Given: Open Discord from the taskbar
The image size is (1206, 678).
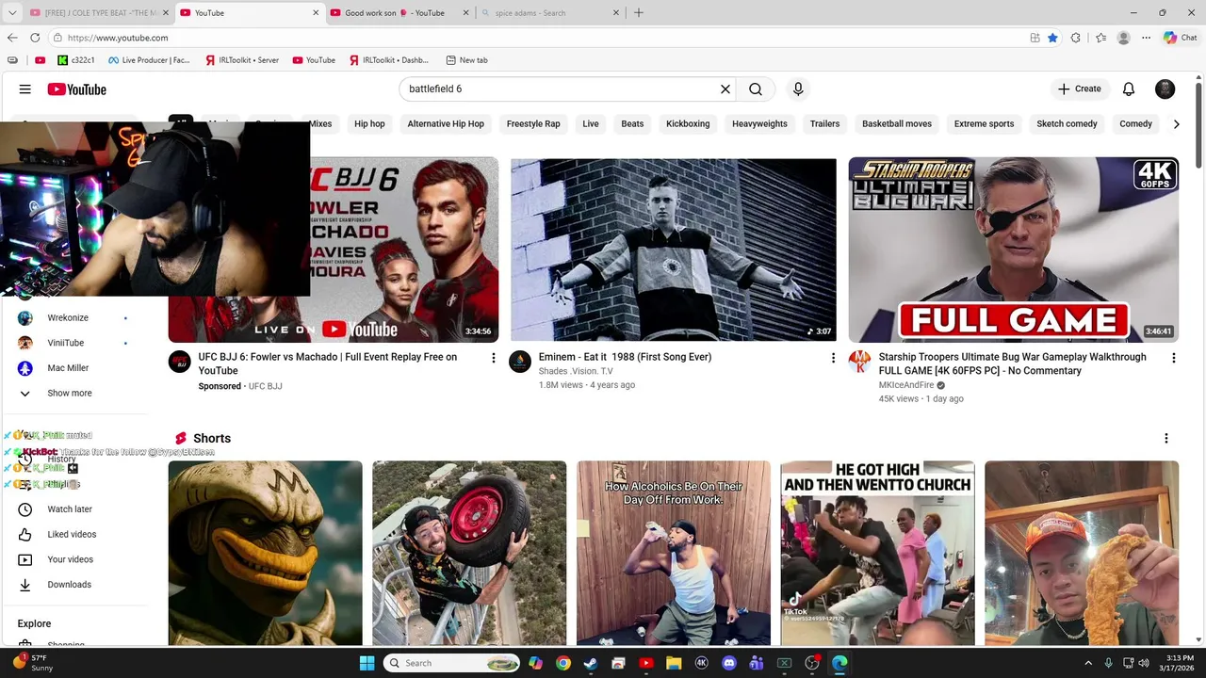Looking at the screenshot, I should coord(728,663).
